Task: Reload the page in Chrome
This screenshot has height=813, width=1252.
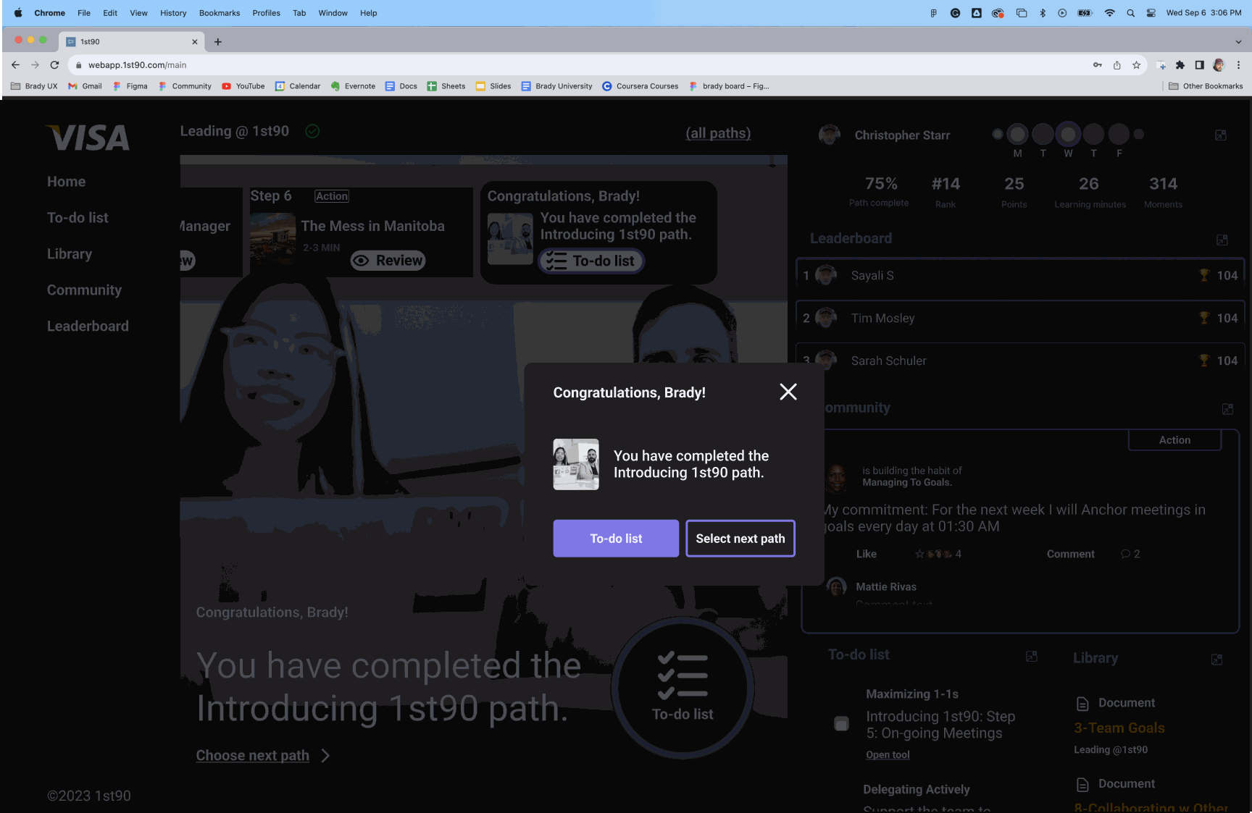Action: [54, 65]
